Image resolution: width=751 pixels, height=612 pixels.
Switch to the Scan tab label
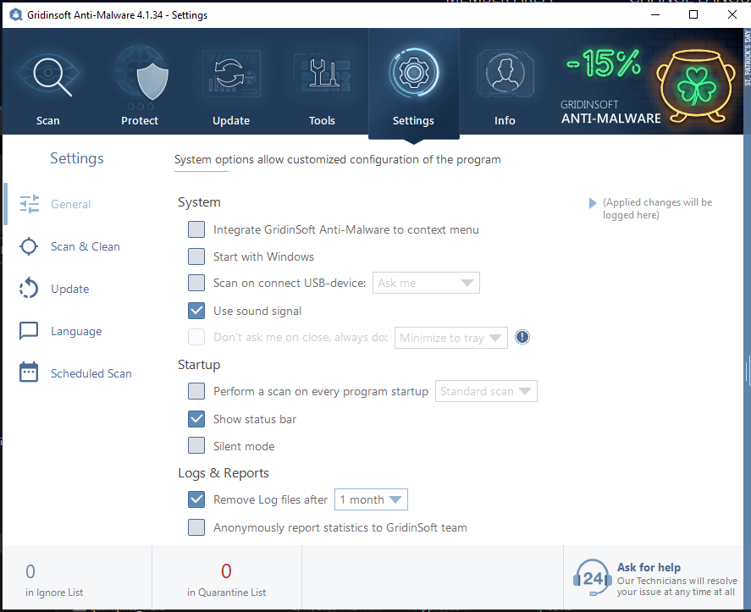click(48, 121)
